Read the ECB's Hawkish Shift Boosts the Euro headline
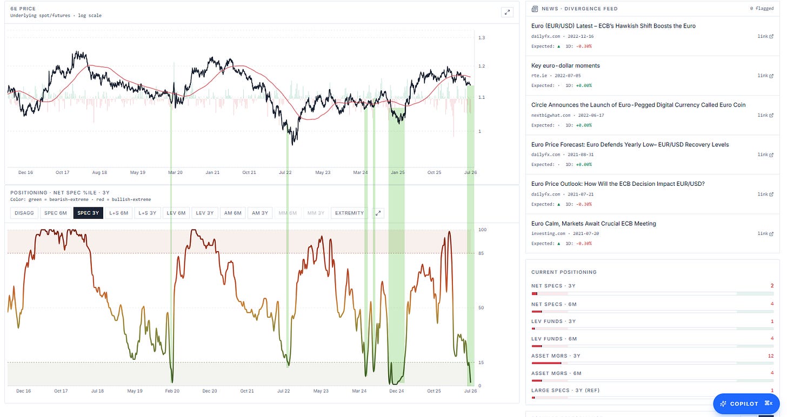This screenshot has height=417, width=787. [613, 26]
